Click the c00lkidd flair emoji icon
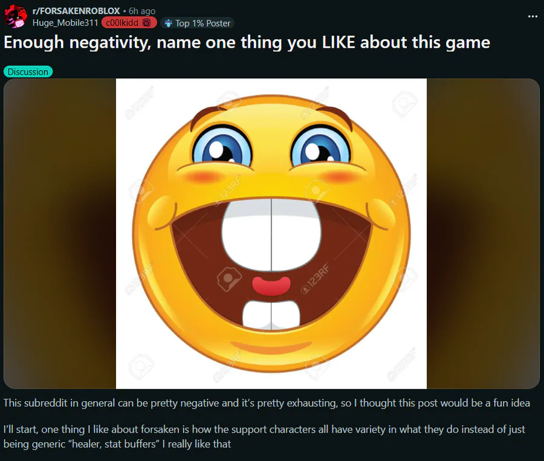 [147, 23]
